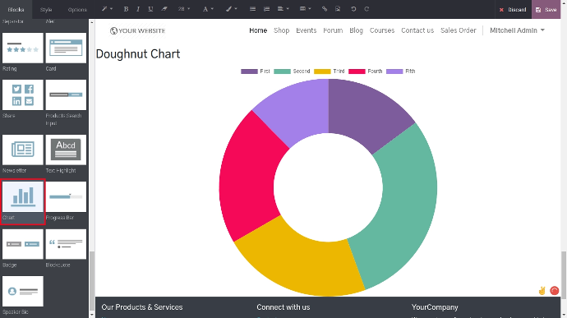Screen dimensions: 567x318
Task: Click the yellow hand emoji icon
Action: point(542,291)
